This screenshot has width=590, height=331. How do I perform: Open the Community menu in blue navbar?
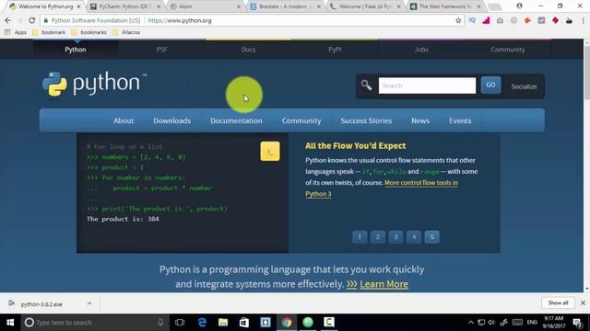pyautogui.click(x=301, y=120)
